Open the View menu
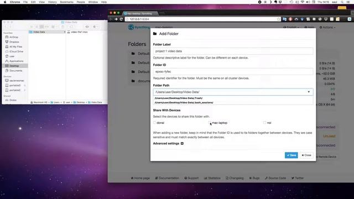The image size is (354, 199). [x=42, y=2]
